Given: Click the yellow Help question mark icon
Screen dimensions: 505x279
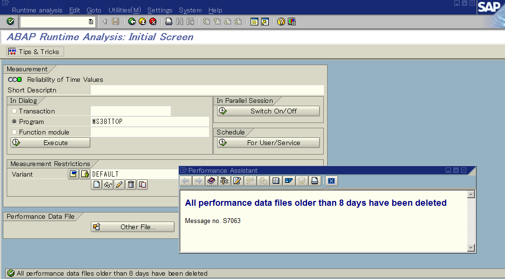Looking at the screenshot, I should click(281, 22).
